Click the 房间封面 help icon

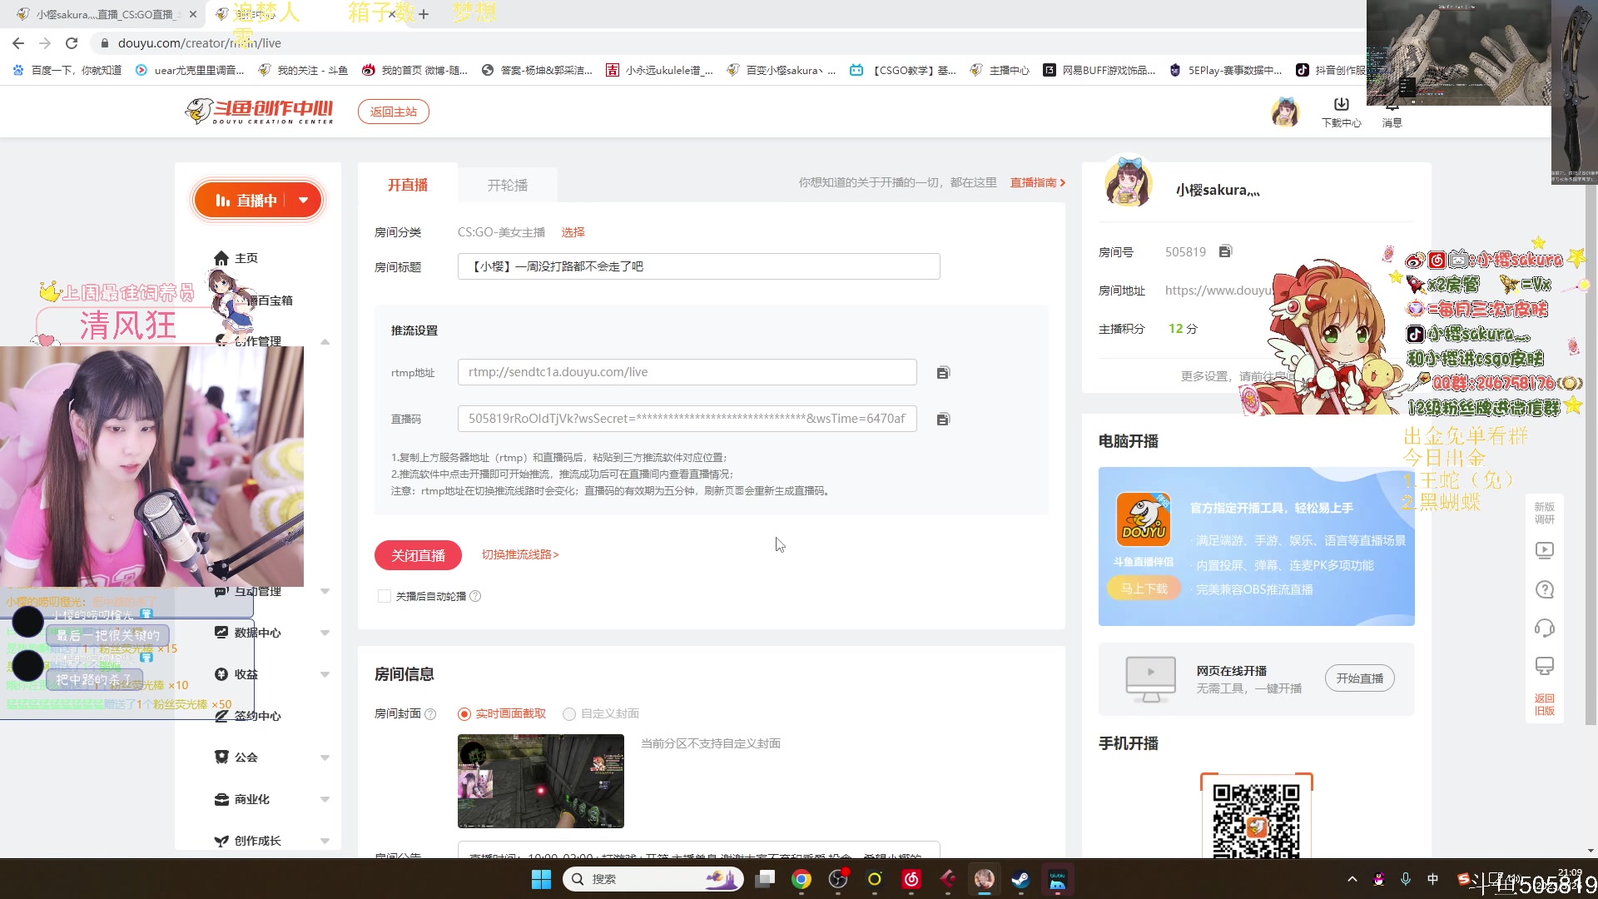tap(430, 714)
